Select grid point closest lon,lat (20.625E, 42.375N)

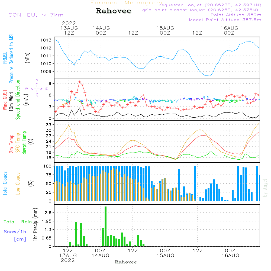[x=200, y=10]
